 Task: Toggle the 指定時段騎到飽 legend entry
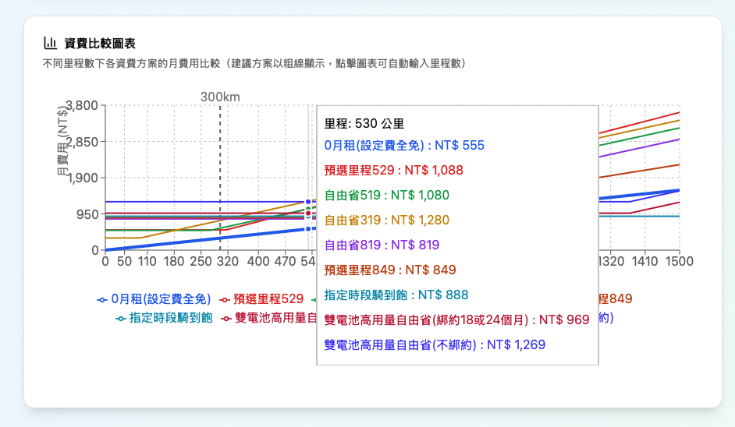[164, 319]
